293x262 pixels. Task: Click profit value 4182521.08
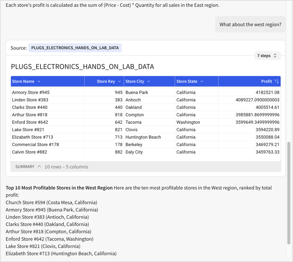249,92
